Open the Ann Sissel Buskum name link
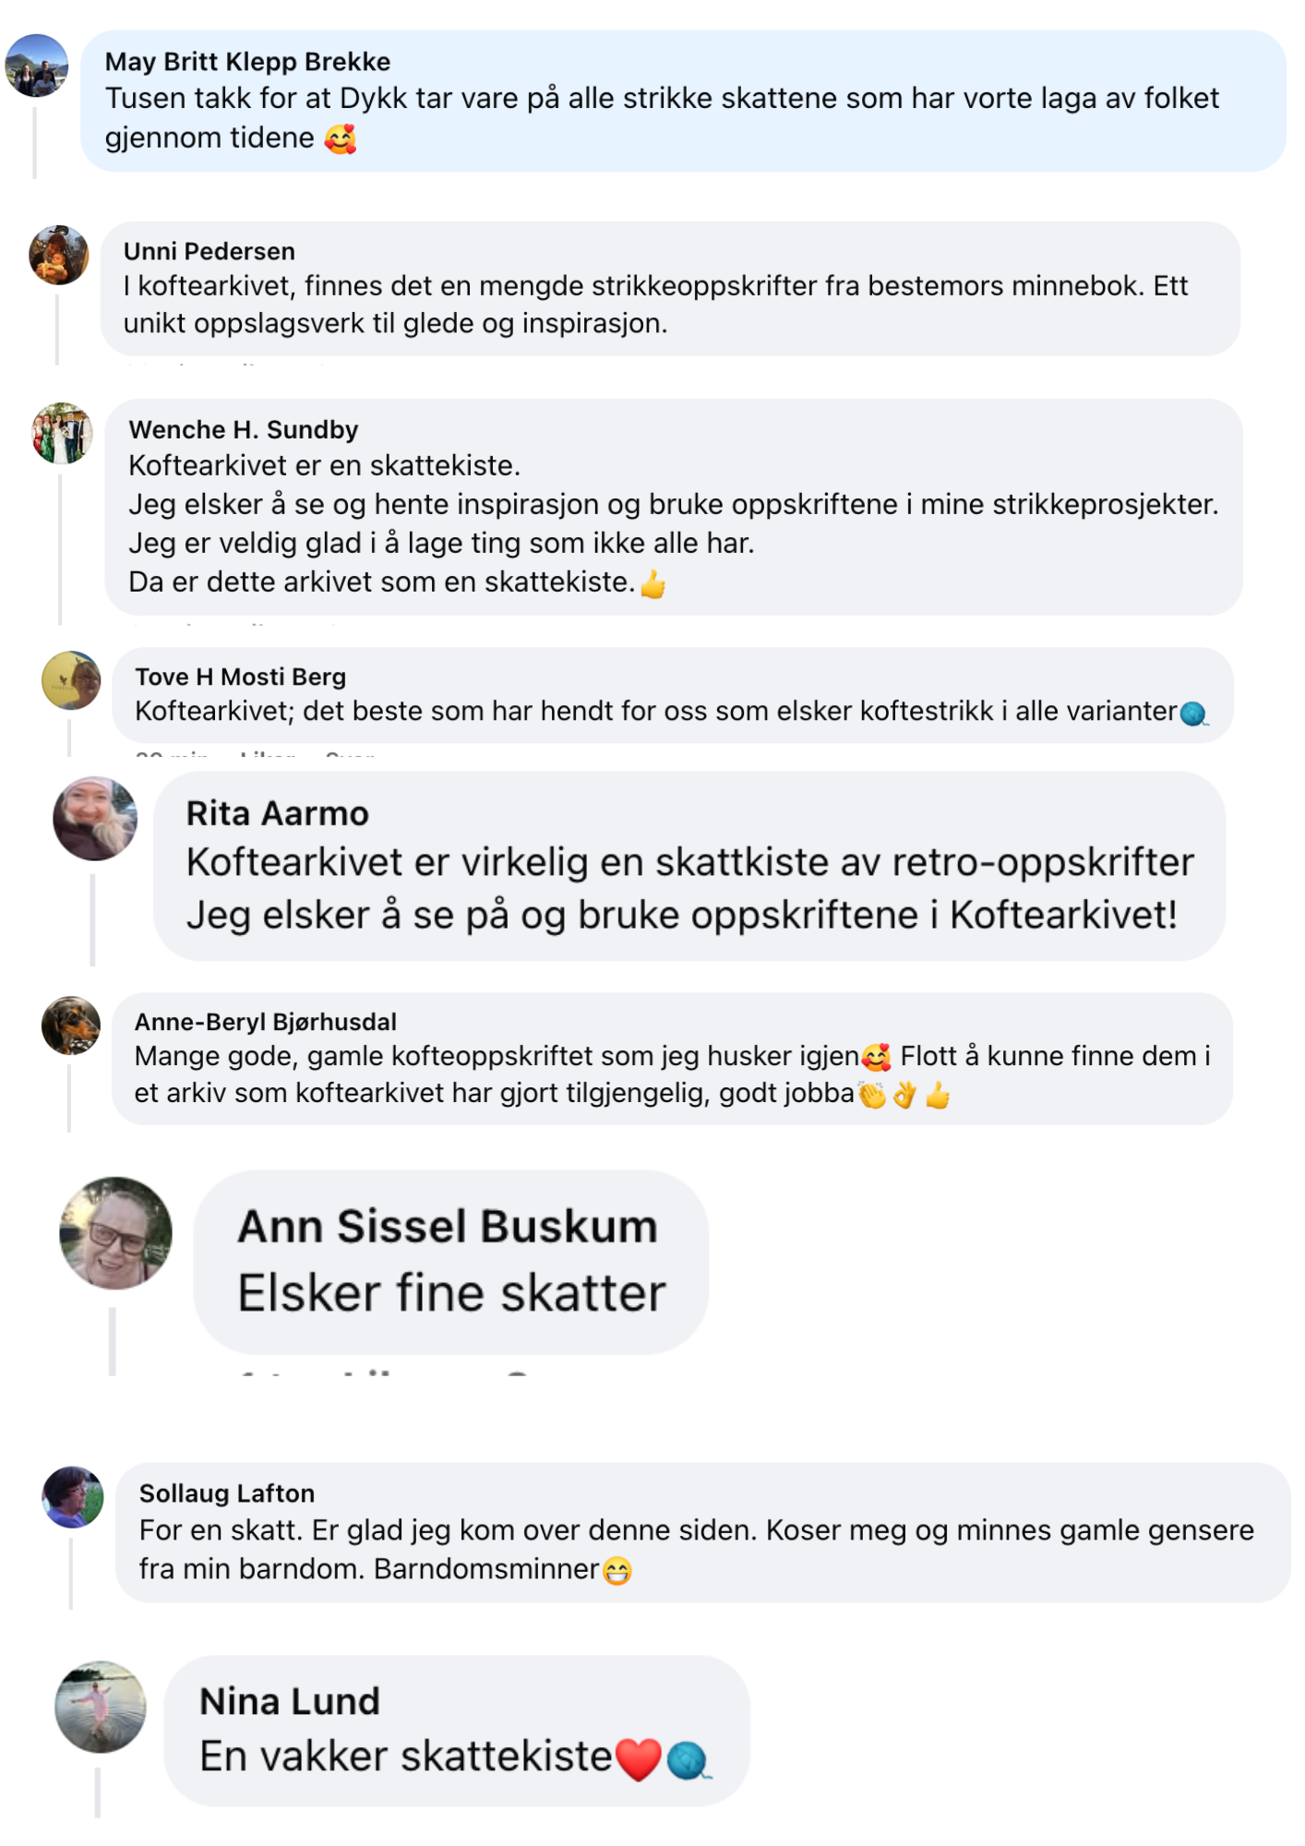Screen dimensions: 1305x1846 click(448, 1227)
